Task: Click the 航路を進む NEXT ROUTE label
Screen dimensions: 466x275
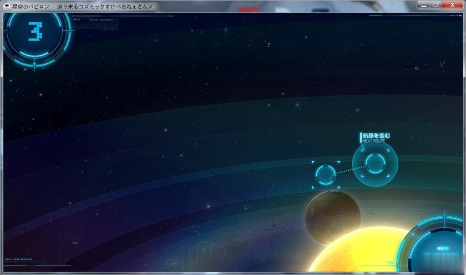Action: (375, 137)
